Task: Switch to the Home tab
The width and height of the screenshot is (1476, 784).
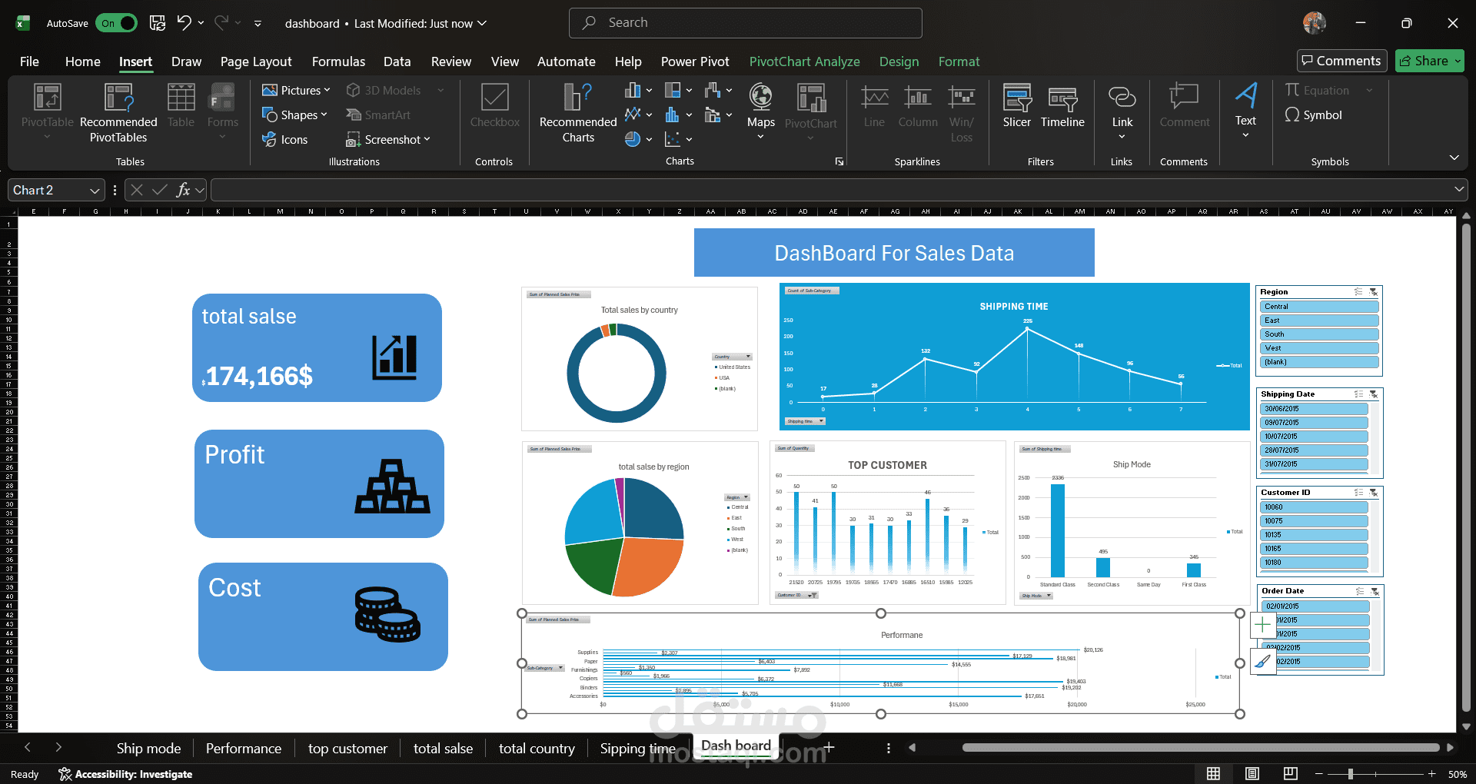Action: 82,61
